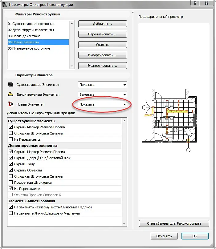
Task: Click the Переименовать button
Action: coord(103,34)
